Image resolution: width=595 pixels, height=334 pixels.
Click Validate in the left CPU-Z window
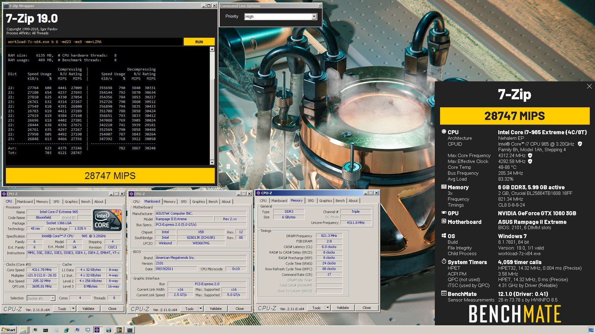pos(88,309)
